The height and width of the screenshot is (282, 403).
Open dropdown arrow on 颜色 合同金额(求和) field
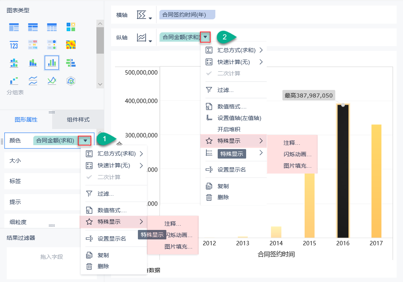[85, 141]
